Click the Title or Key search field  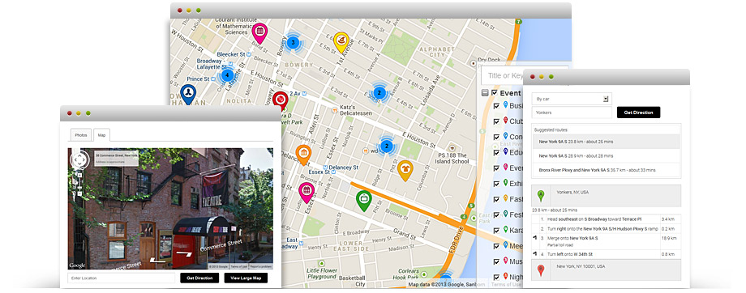pos(501,75)
